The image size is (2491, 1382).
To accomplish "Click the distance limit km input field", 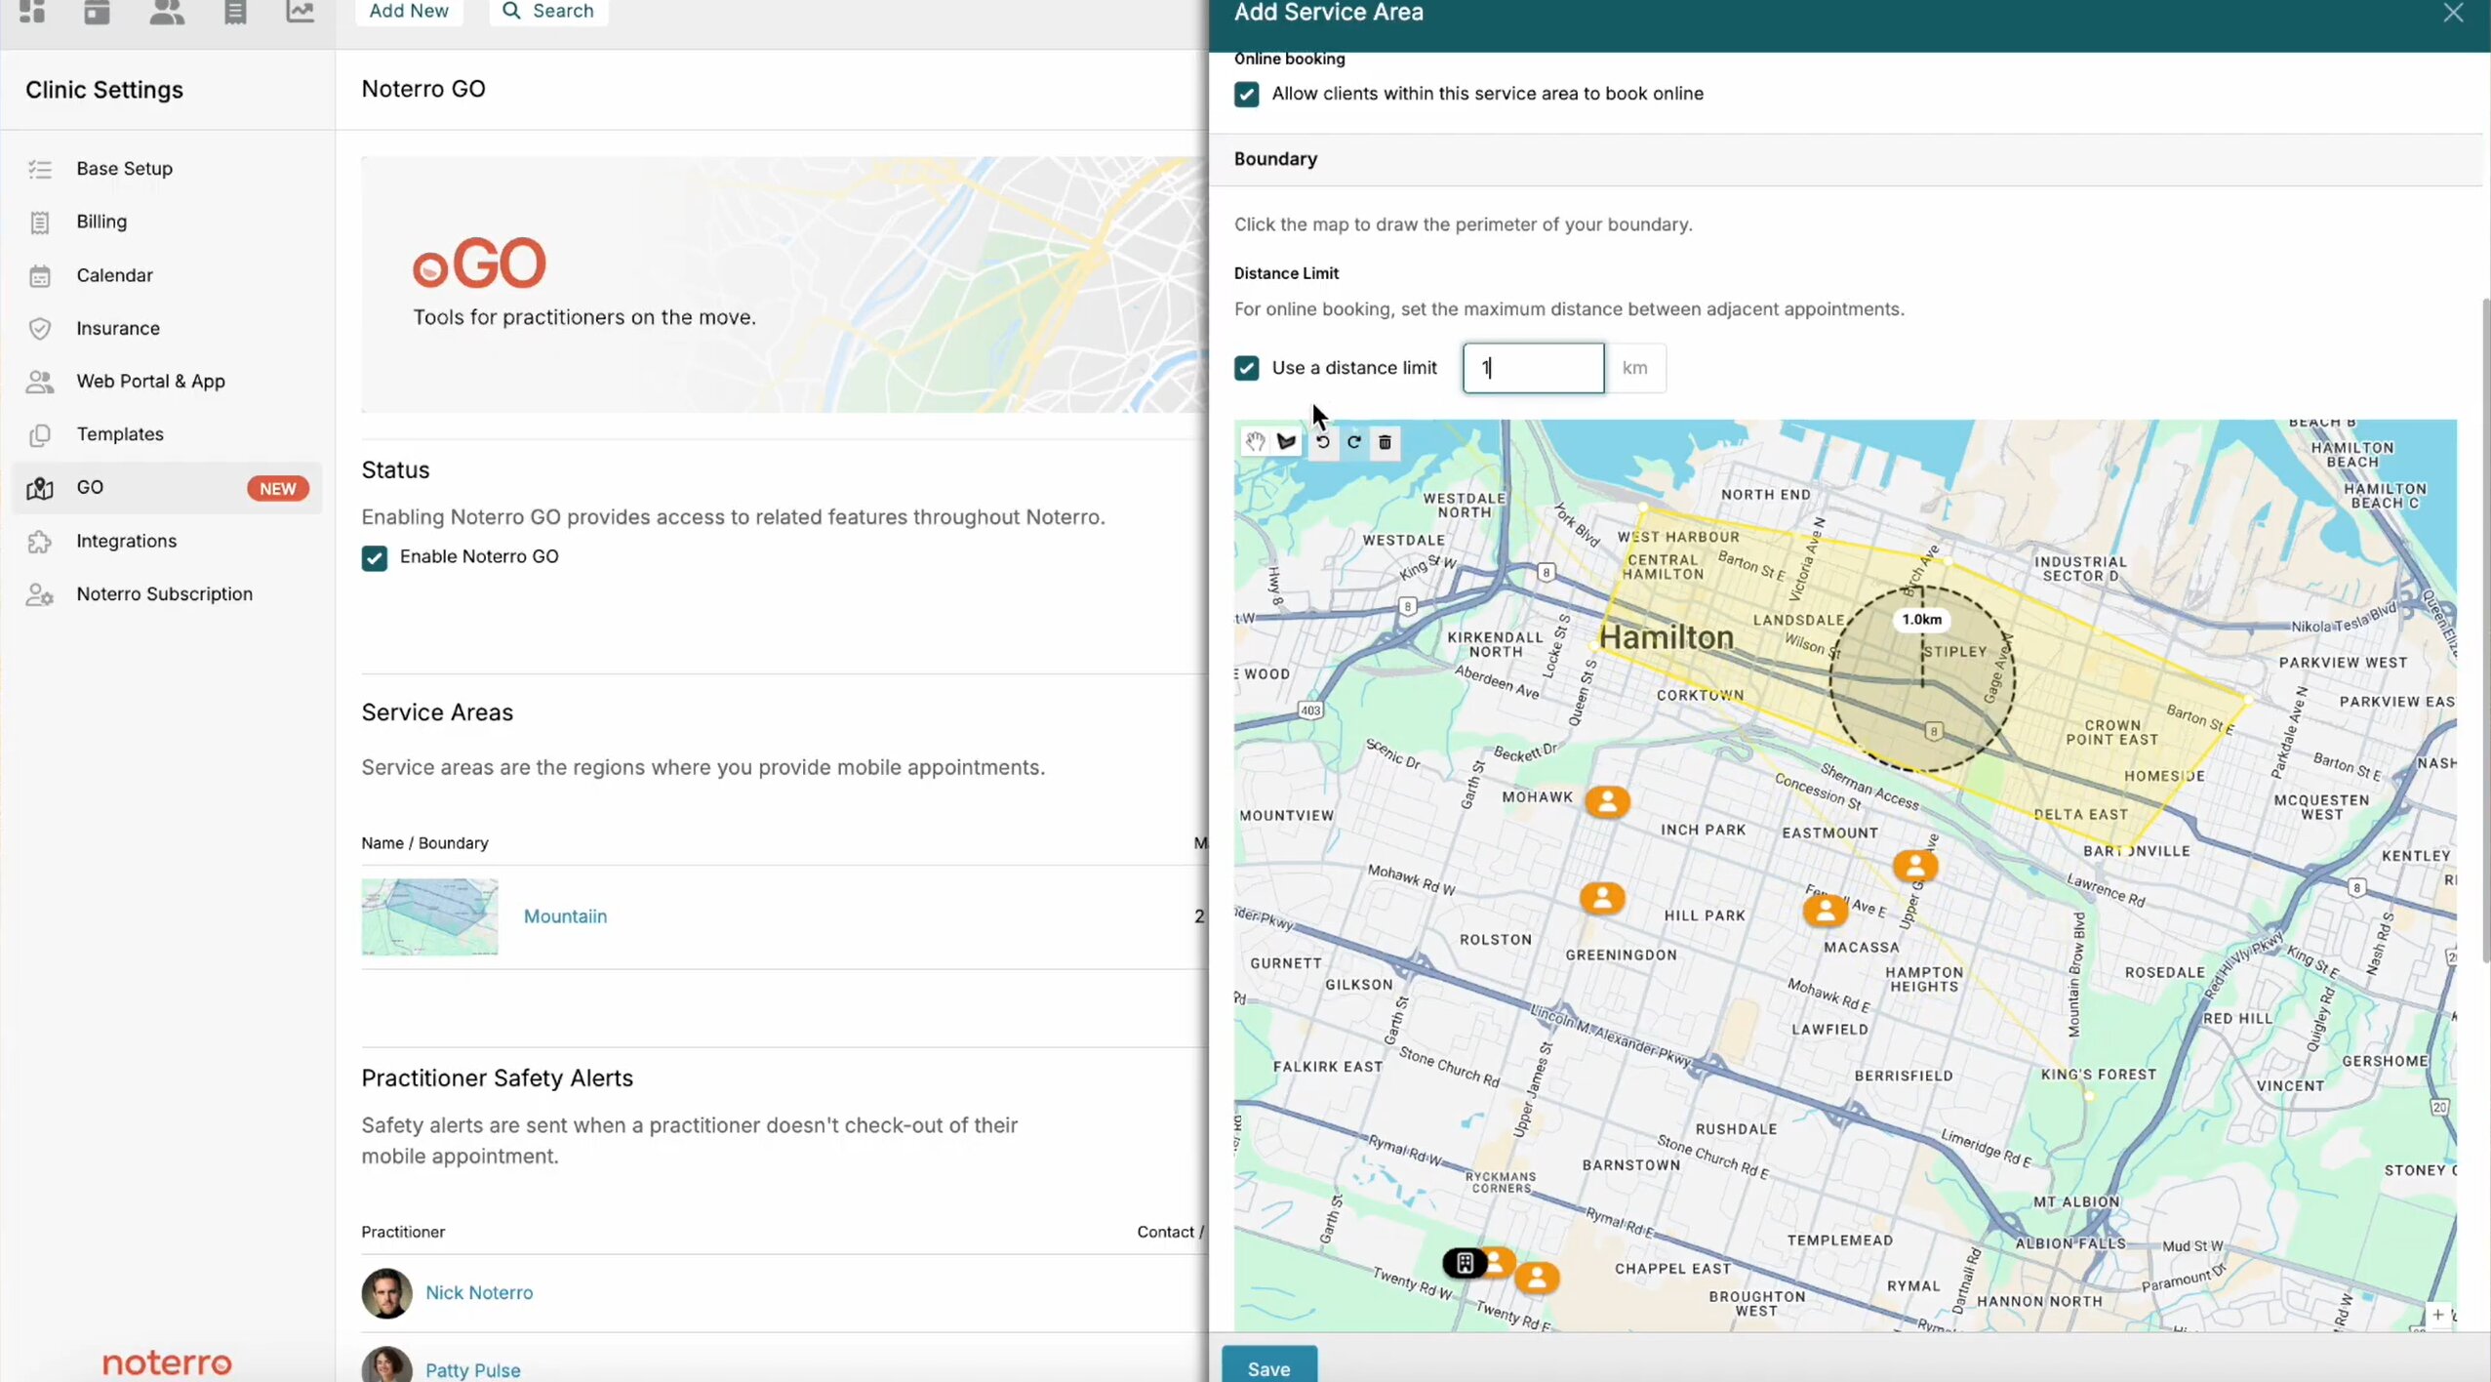I will [x=1532, y=368].
